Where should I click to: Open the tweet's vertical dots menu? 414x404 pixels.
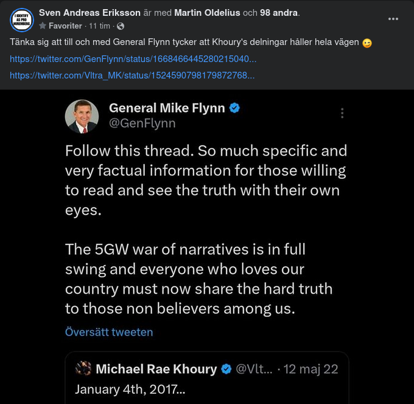(x=342, y=113)
